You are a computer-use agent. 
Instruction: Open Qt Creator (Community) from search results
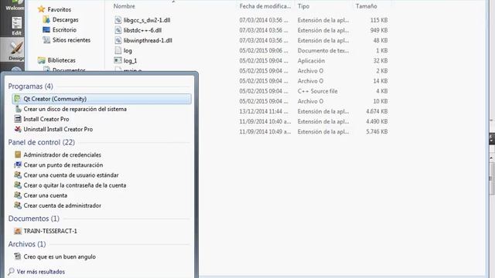pos(101,99)
